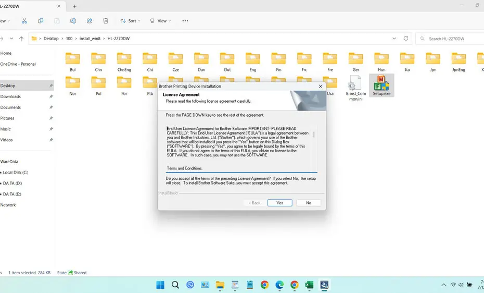Click No to decline license agreement
Screen dimensions: 484x293
click(x=309, y=203)
